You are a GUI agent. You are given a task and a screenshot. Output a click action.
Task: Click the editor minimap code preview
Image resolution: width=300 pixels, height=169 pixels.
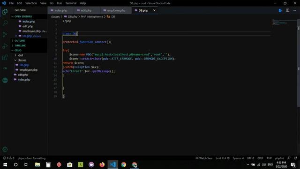[280, 23]
